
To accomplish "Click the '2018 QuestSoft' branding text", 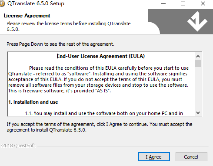I will tap(18, 146).
